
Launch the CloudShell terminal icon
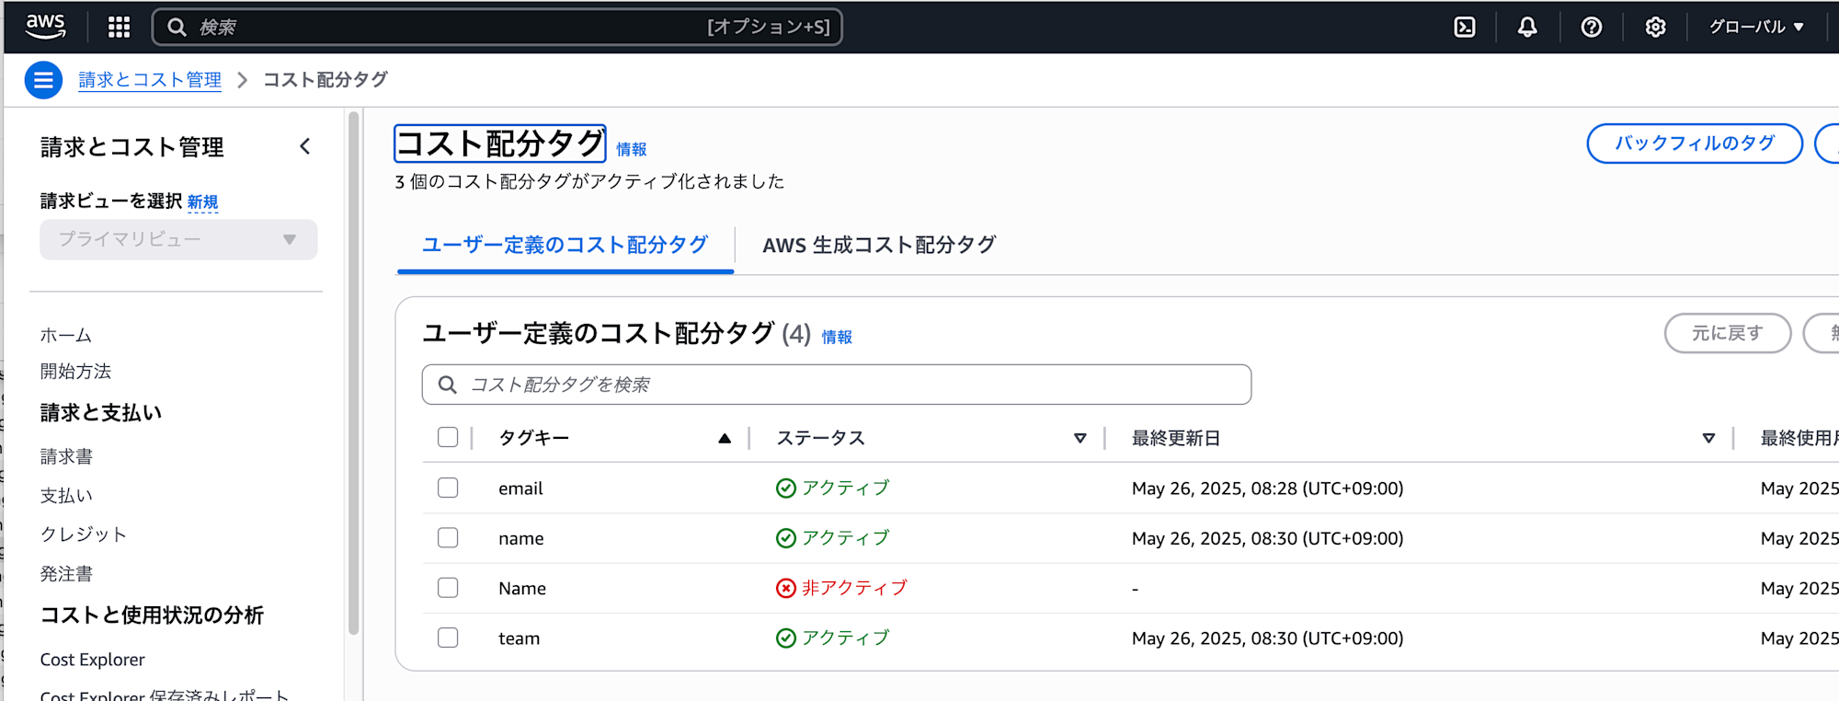(x=1465, y=27)
